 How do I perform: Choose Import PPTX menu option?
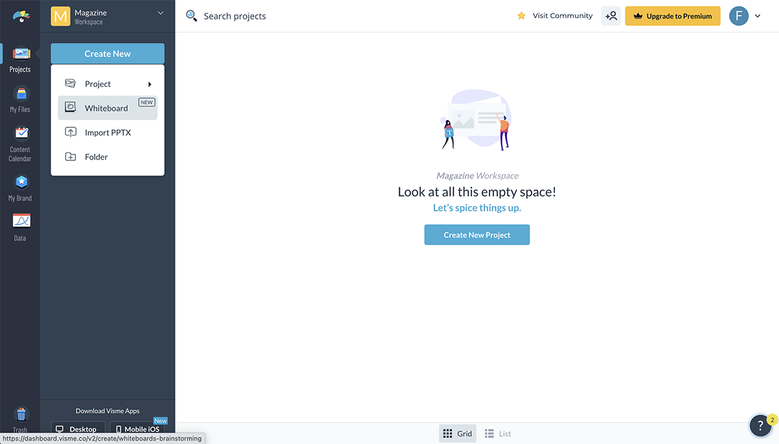108,132
